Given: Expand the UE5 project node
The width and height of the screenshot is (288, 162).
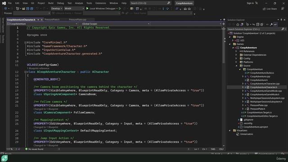Looking at the screenshot, I should point(233,40).
